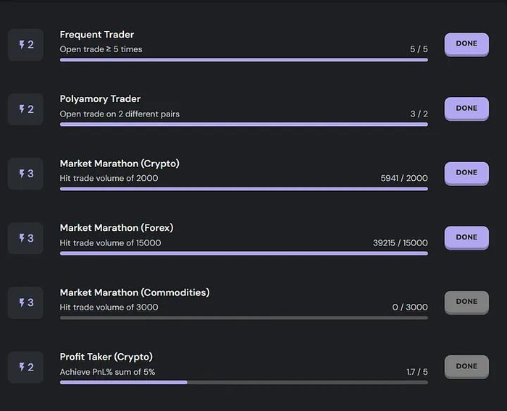Click the Frequent Trader lightning reward badge
The width and height of the screenshot is (507, 411).
pyautogui.click(x=26, y=45)
